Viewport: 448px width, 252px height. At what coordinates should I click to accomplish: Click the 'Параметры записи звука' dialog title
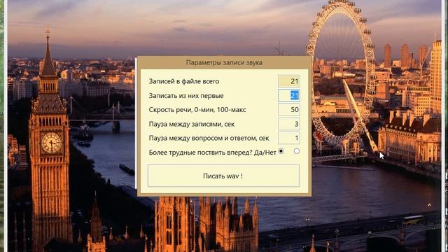point(224,62)
